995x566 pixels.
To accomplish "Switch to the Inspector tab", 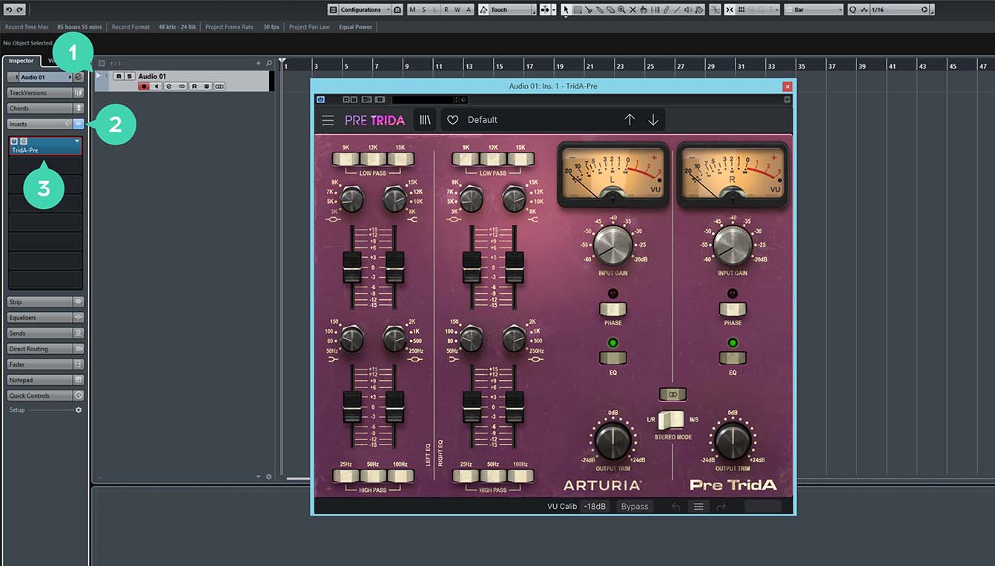I will [x=22, y=61].
